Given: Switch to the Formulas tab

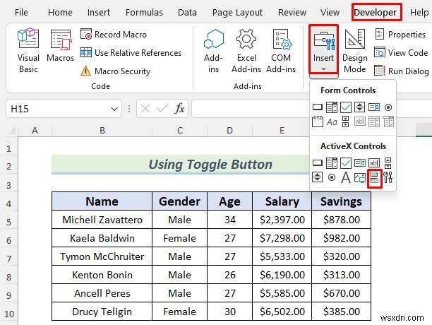Looking at the screenshot, I should click(x=144, y=13).
